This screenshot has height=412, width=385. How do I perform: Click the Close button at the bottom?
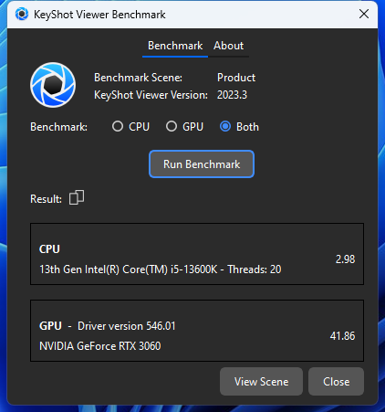pyautogui.click(x=336, y=382)
